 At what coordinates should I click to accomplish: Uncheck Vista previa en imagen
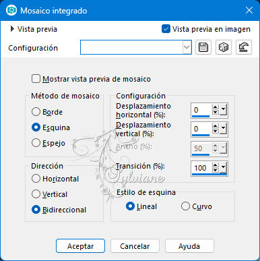[166, 29]
